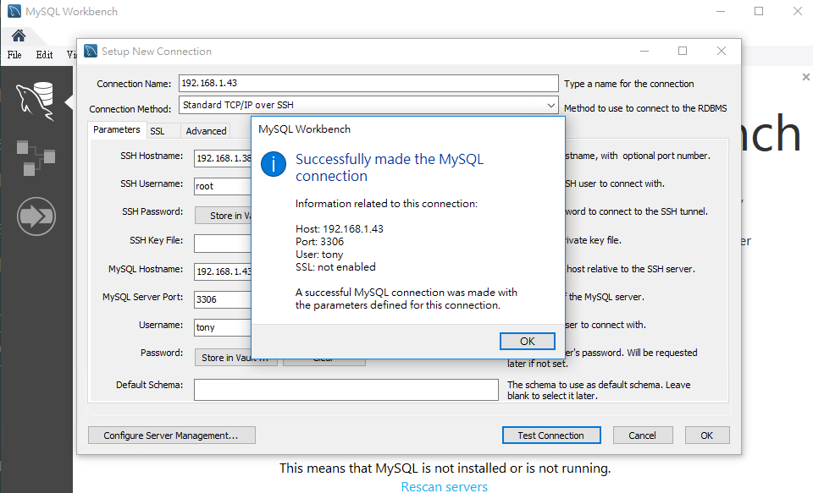Click 'Port: 3306' text in the dialog
The image size is (813, 493).
[320, 242]
